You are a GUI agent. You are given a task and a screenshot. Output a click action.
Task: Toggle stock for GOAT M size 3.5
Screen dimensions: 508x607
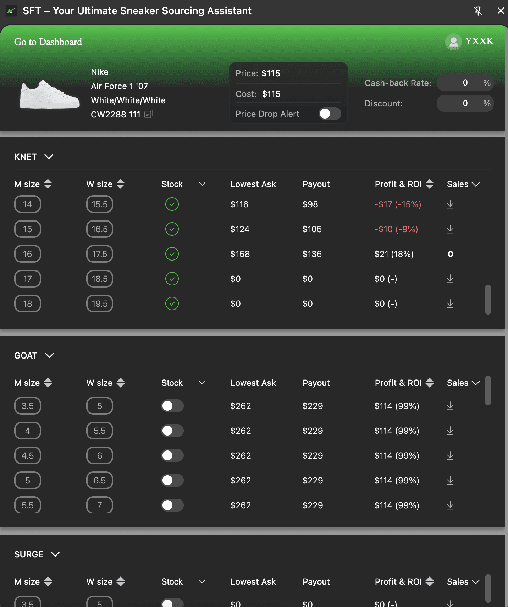(172, 406)
